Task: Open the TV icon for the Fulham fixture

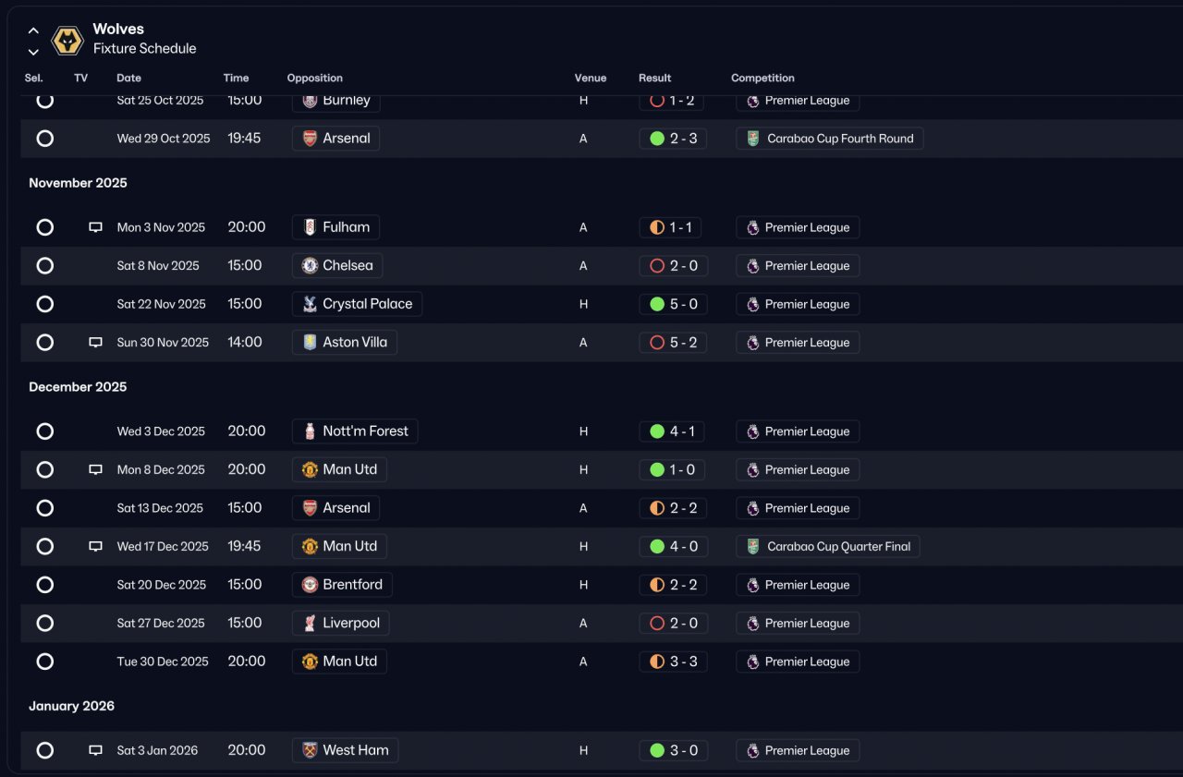Action: (x=95, y=227)
